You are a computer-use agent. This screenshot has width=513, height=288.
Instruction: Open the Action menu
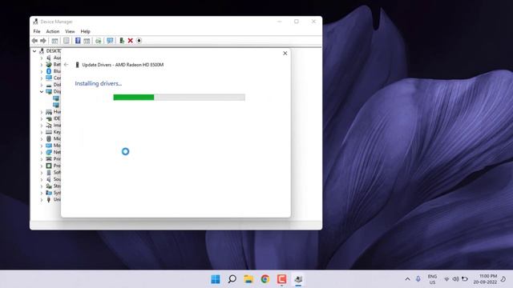coord(53,31)
